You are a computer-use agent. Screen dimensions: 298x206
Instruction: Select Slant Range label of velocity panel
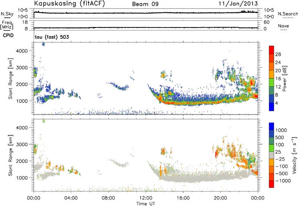click(x=10, y=155)
